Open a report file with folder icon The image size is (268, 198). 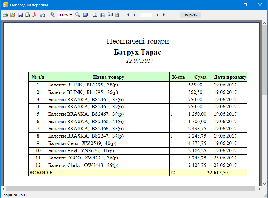coord(13,15)
